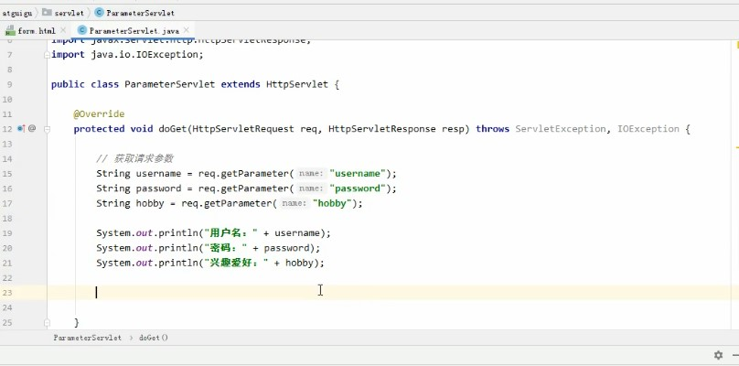The image size is (739, 366).
Task: Click the ParameterServlet class name on line 9
Action: tap(170, 84)
